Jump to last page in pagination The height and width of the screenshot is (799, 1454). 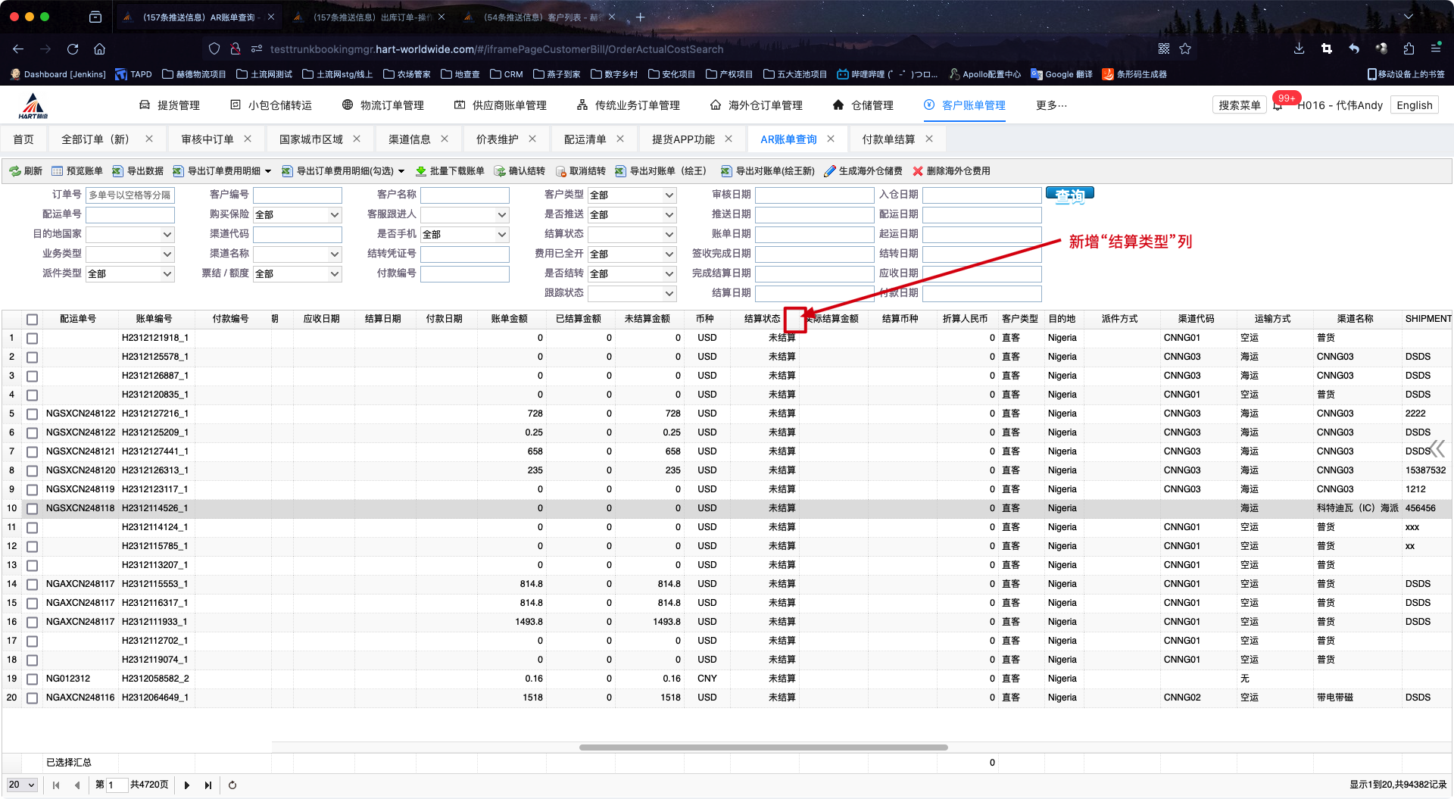pyautogui.click(x=208, y=785)
